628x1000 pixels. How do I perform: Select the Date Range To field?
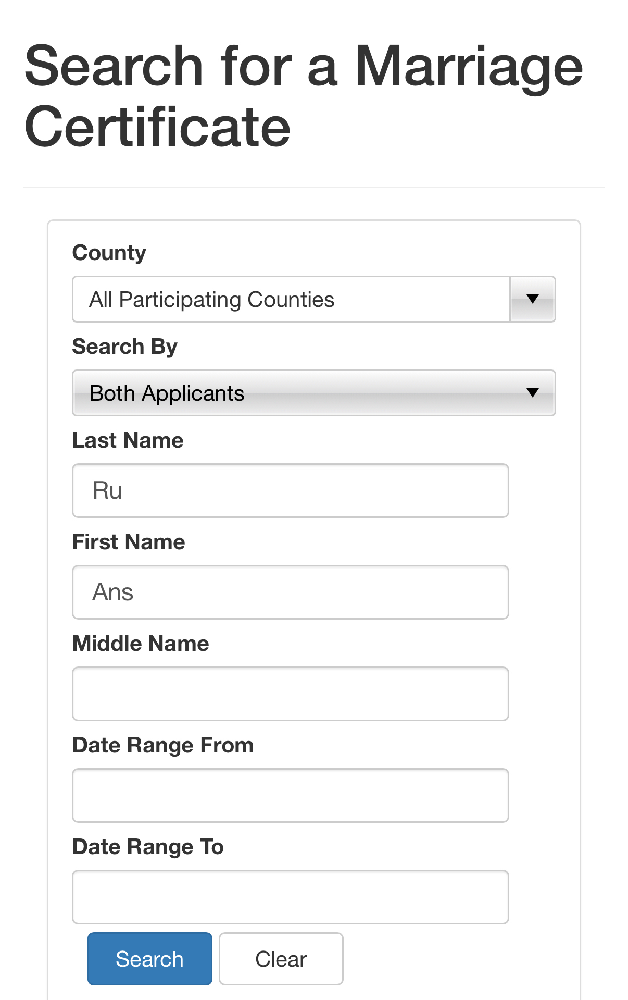click(x=291, y=897)
